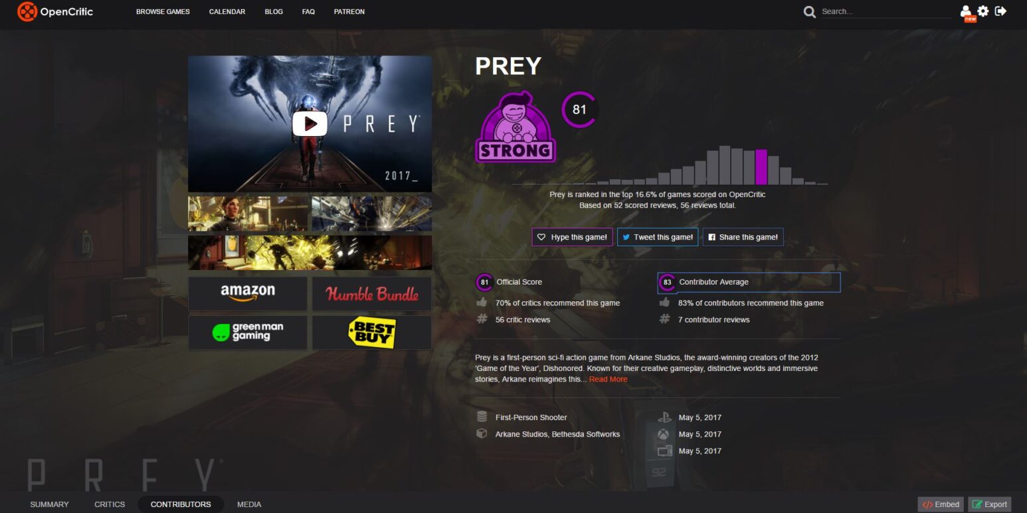Click 83% of contributors recommend text
Image resolution: width=1027 pixels, height=513 pixels.
click(x=751, y=303)
